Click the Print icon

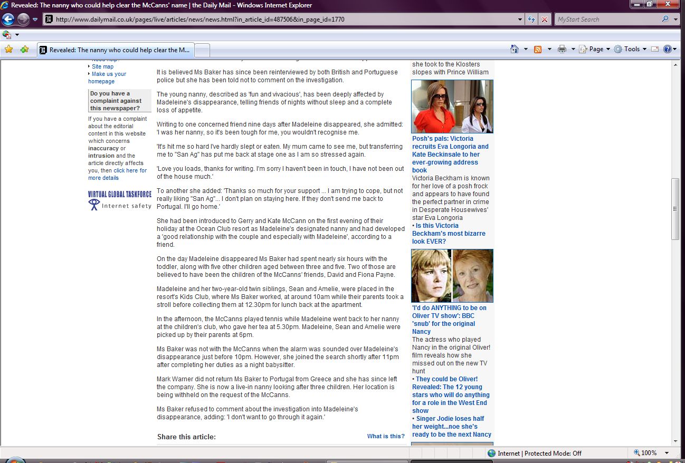pos(562,49)
